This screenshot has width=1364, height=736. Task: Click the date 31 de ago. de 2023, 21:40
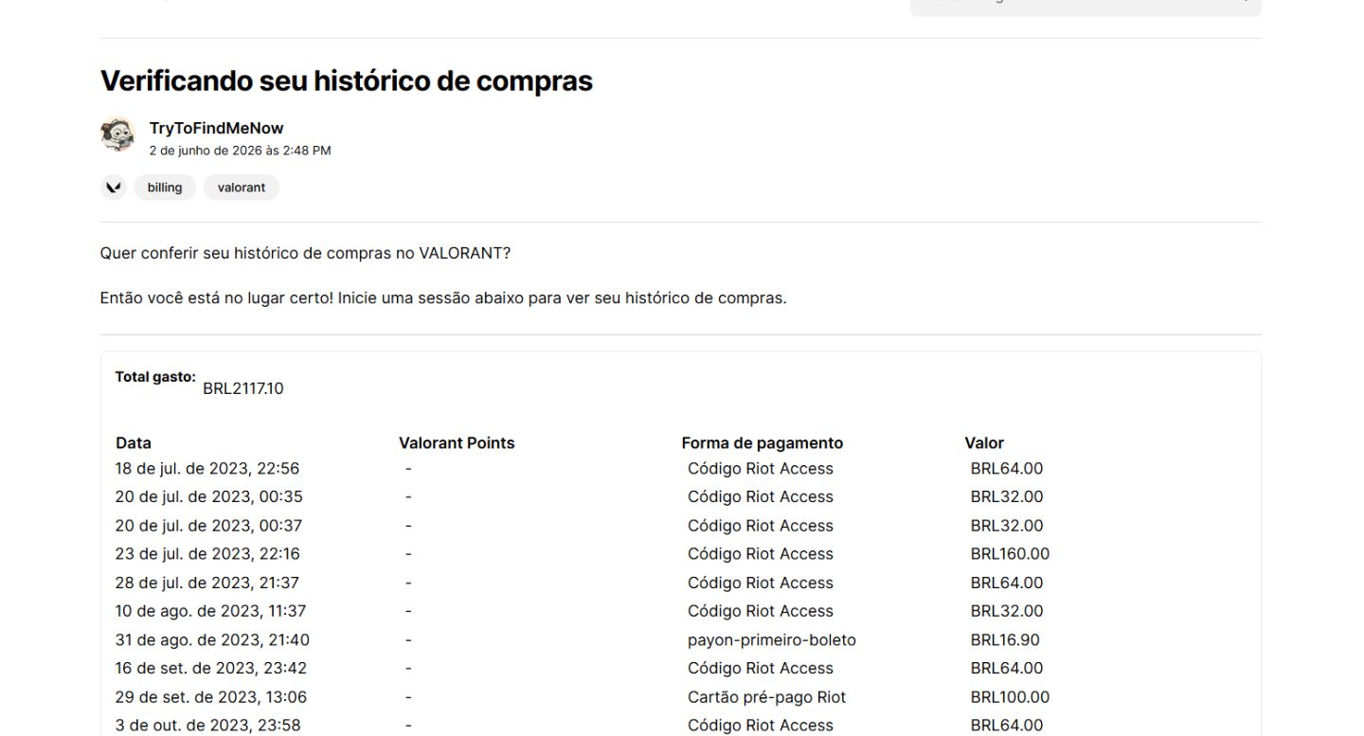pos(213,639)
